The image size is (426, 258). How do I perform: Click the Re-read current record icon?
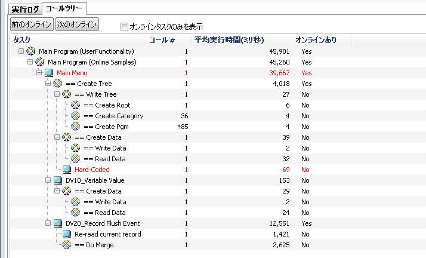coord(67,234)
